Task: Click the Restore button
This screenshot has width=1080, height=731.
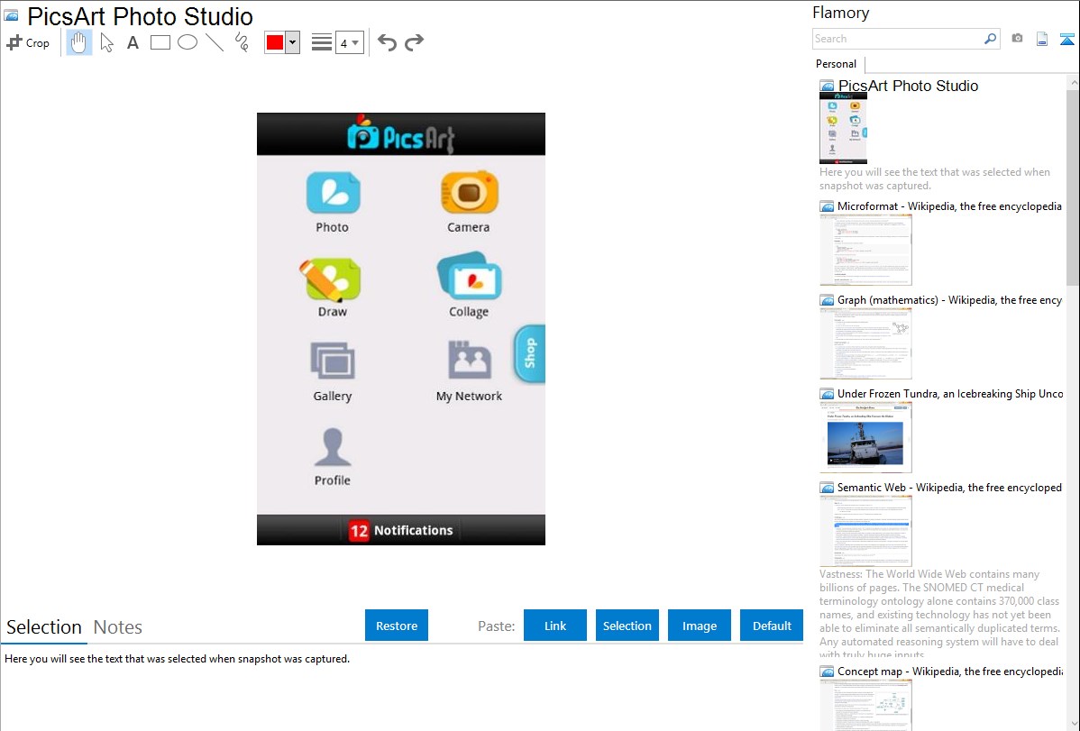Action: click(x=397, y=626)
